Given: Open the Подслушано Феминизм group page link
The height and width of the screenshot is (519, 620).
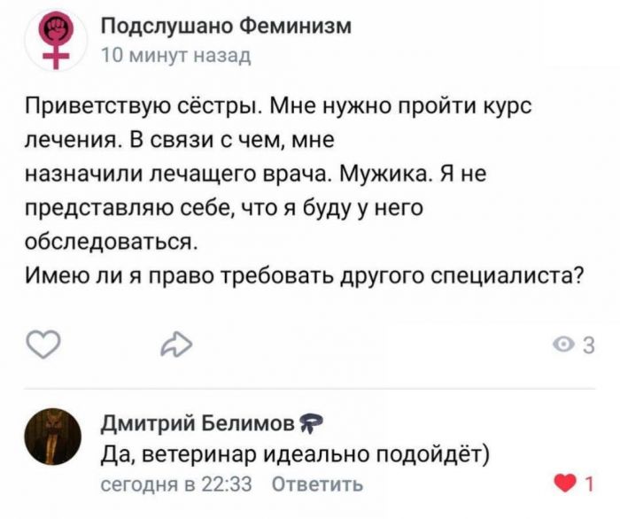Looking at the screenshot, I should (226, 27).
